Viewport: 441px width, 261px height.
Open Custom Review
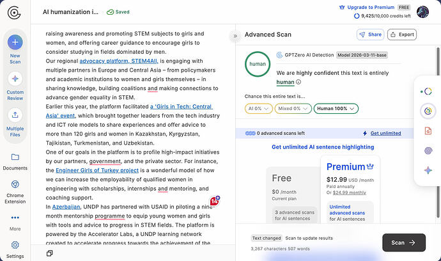click(15, 86)
